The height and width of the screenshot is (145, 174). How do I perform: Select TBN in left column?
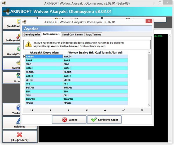(44, 91)
